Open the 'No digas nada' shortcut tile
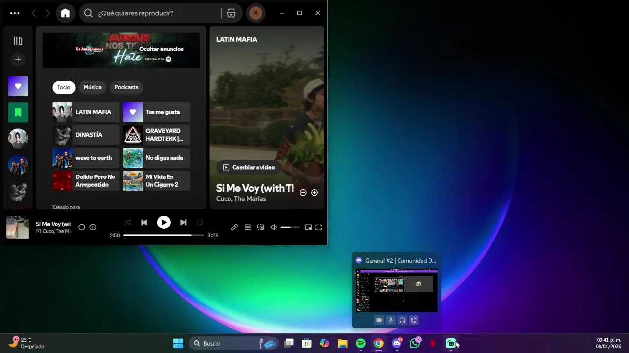Viewport: 629px width, 353px height. [x=156, y=158]
